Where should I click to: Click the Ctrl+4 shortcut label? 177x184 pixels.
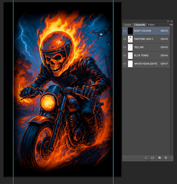coord(164,39)
